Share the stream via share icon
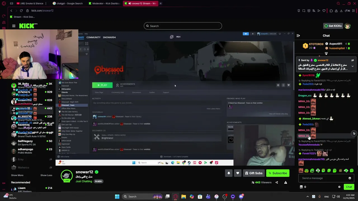Screen dimensions: 358x201 [277, 182]
